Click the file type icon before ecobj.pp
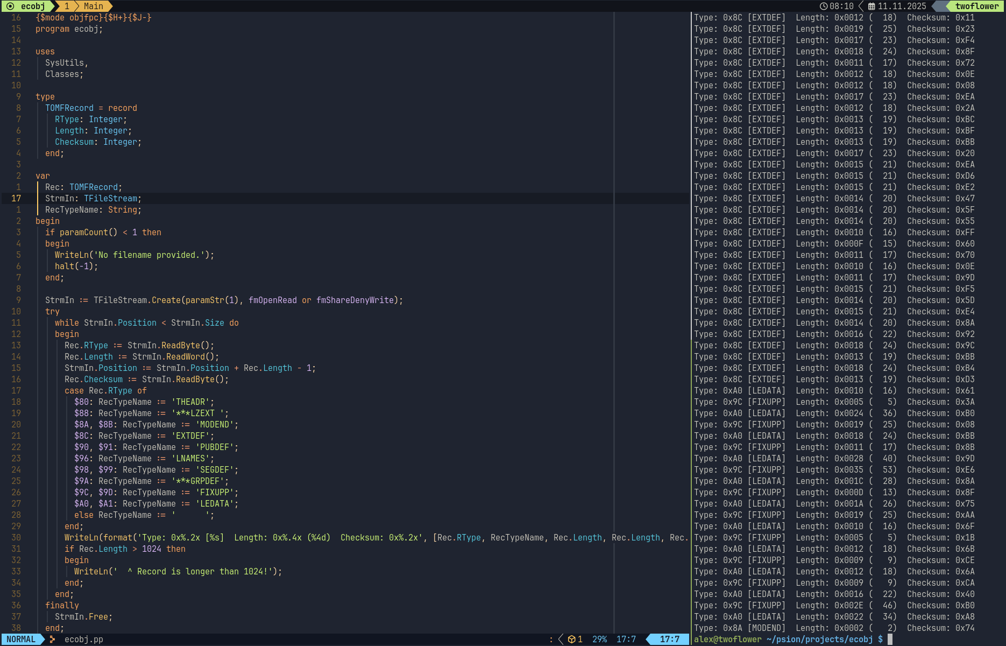Viewport: 1006px width, 646px height. tap(53, 640)
